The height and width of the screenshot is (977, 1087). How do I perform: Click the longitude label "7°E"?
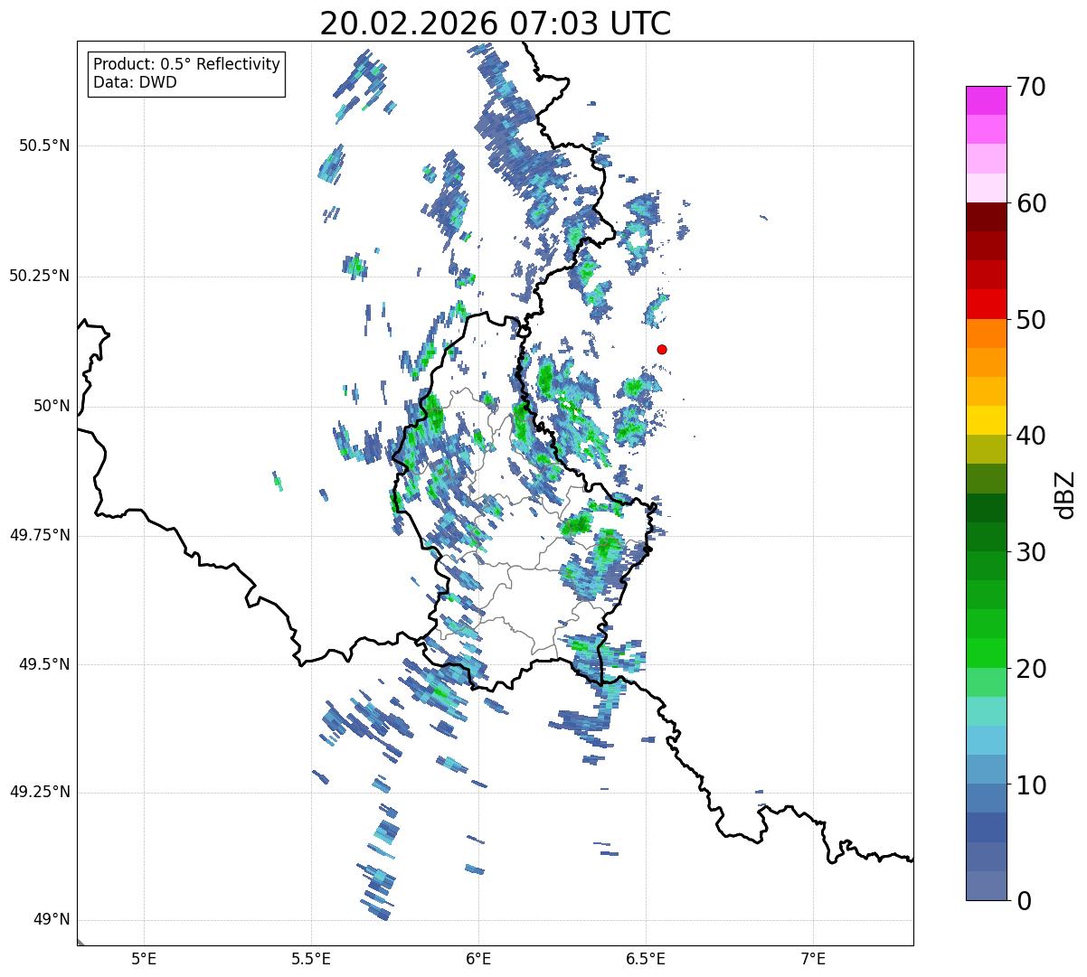tap(814, 959)
